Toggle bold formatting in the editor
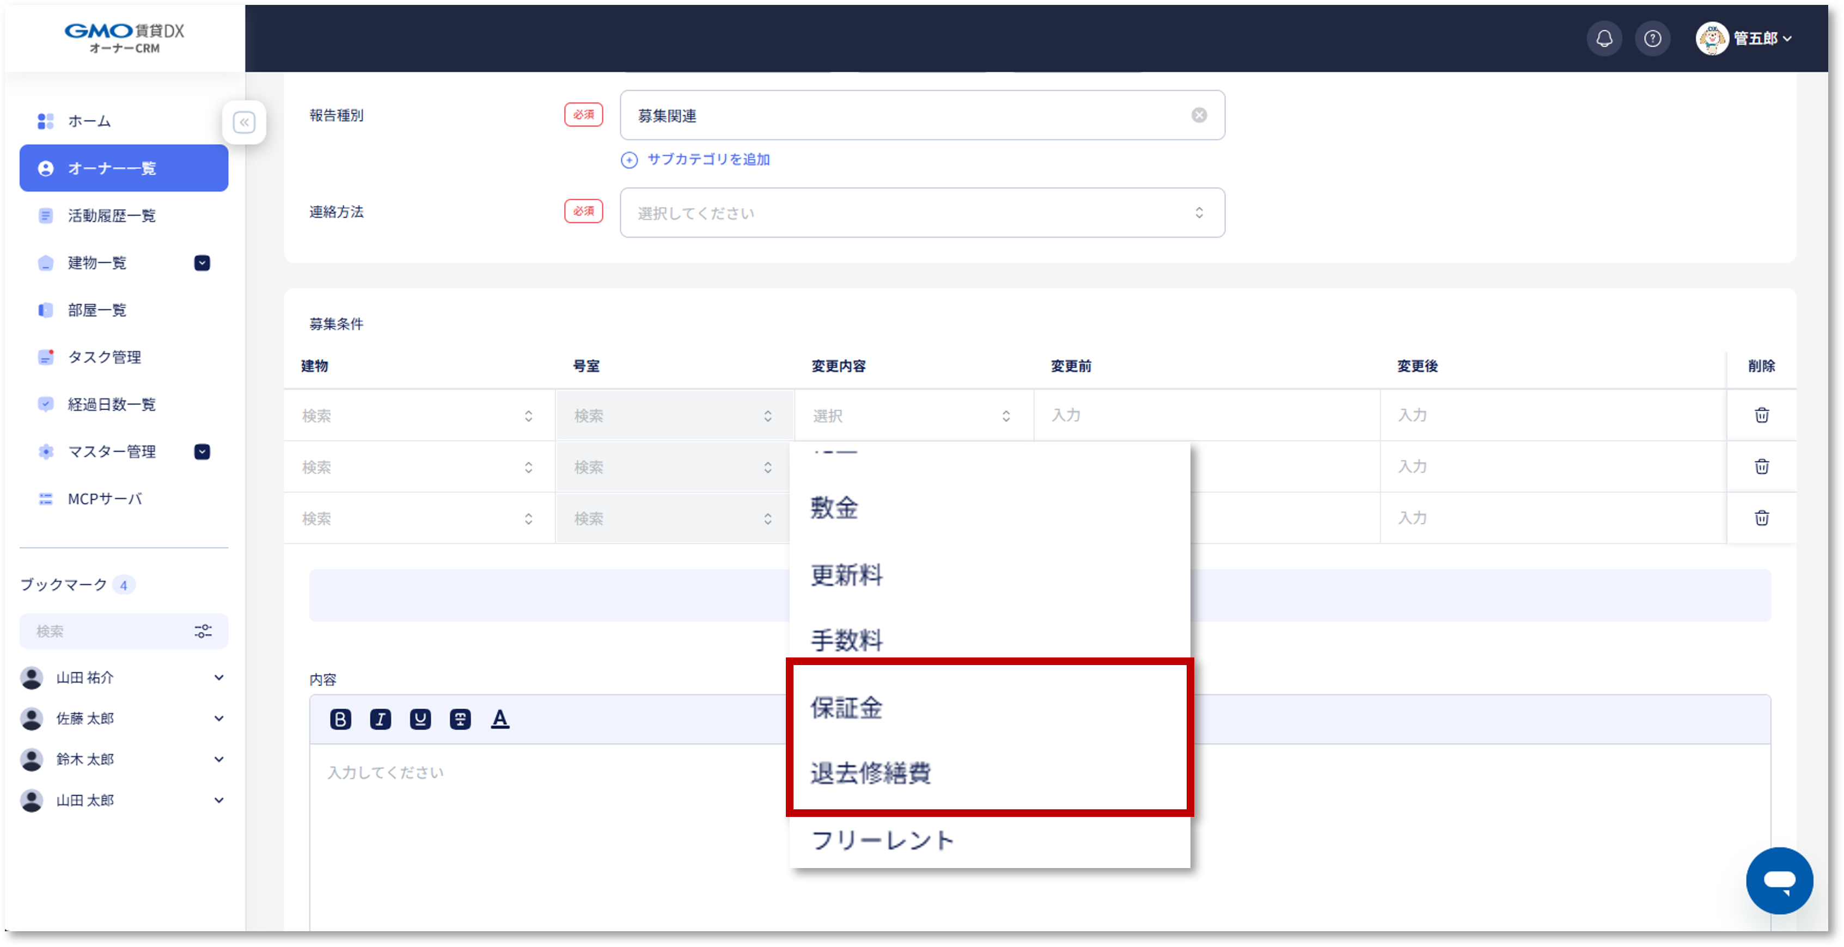Image resolution: width=1844 pixels, height=947 pixels. pos(341,719)
